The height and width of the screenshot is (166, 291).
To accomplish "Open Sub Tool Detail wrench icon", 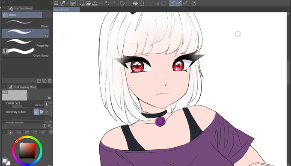I will [x=50, y=126].
